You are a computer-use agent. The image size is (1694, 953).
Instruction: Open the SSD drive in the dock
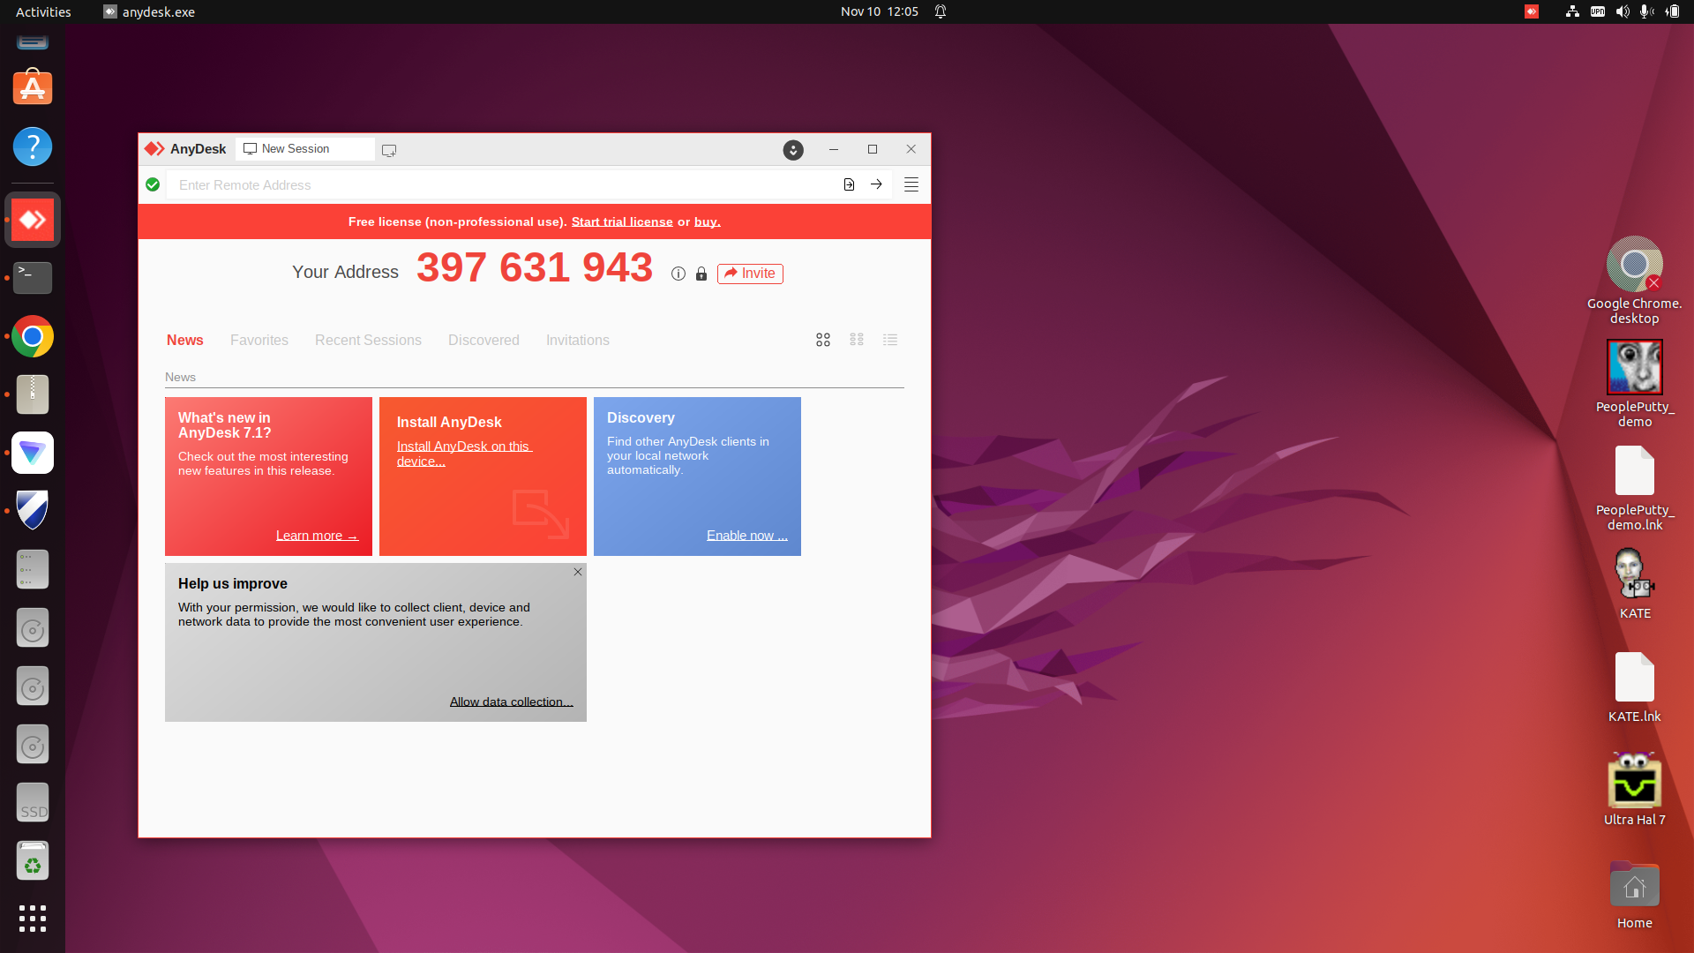(x=33, y=803)
